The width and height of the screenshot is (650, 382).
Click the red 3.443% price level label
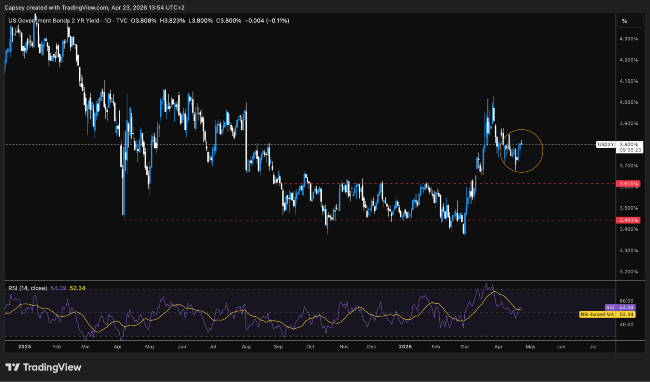628,220
